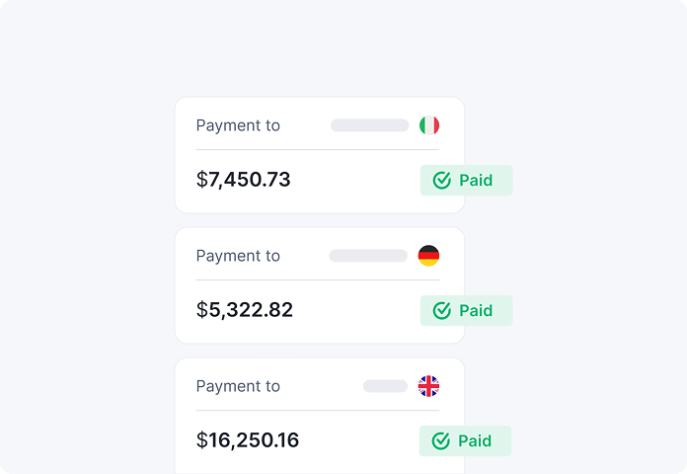Click the checkmark icon beside $7,450.73
Image resolution: width=687 pixels, height=474 pixels.
pyautogui.click(x=442, y=181)
